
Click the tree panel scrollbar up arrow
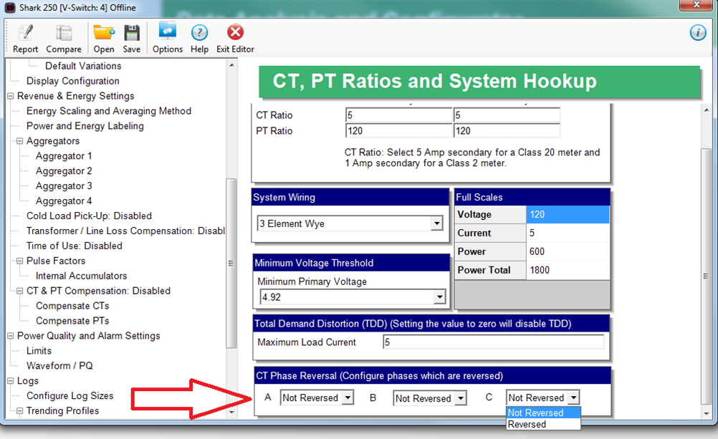tap(231, 65)
